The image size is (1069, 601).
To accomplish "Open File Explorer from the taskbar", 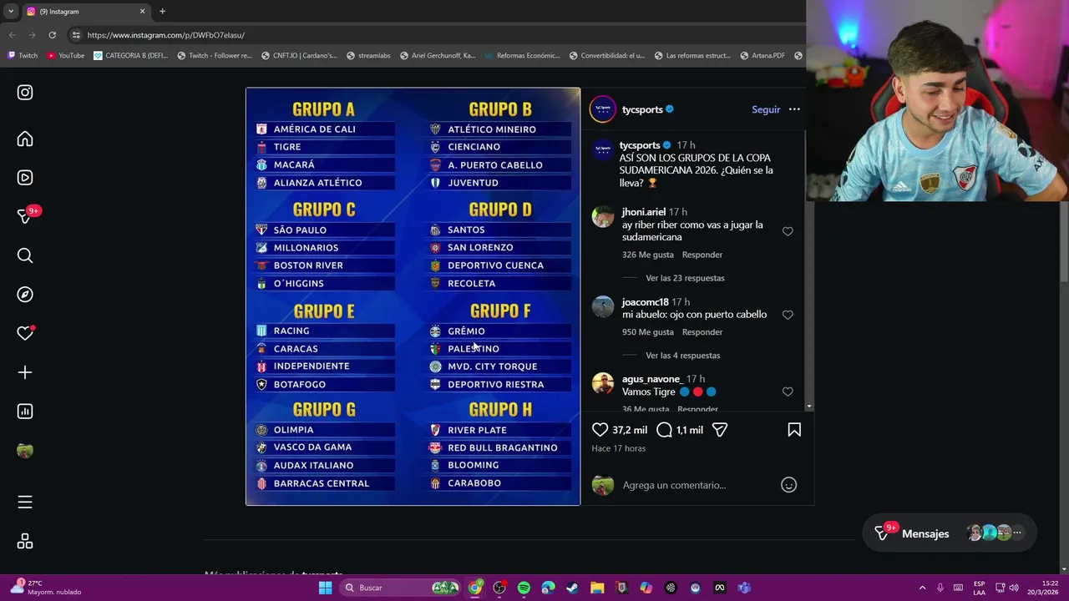I will tap(597, 588).
